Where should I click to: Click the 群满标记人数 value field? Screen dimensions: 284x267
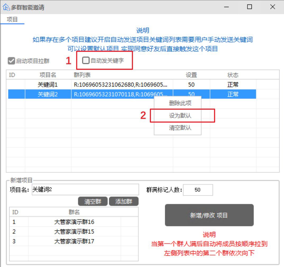point(198,189)
